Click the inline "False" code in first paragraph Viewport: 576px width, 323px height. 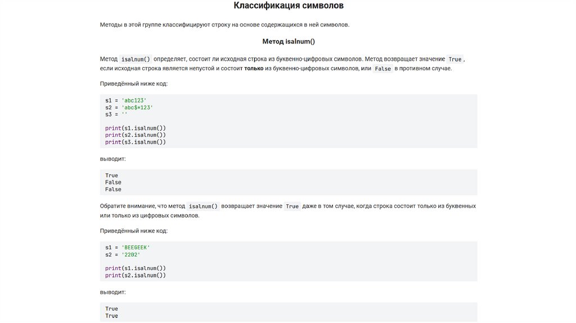coord(382,69)
